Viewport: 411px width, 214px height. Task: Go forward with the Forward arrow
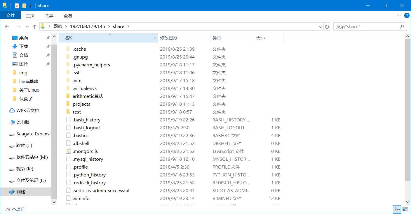click(18, 26)
